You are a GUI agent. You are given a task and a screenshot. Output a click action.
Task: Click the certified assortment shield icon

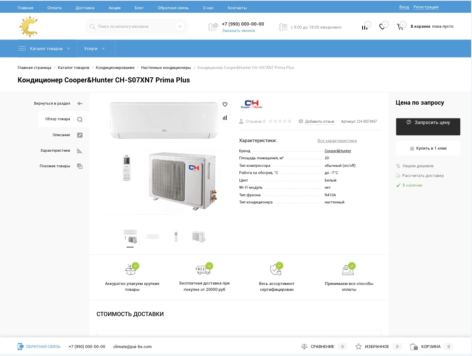[x=277, y=269]
